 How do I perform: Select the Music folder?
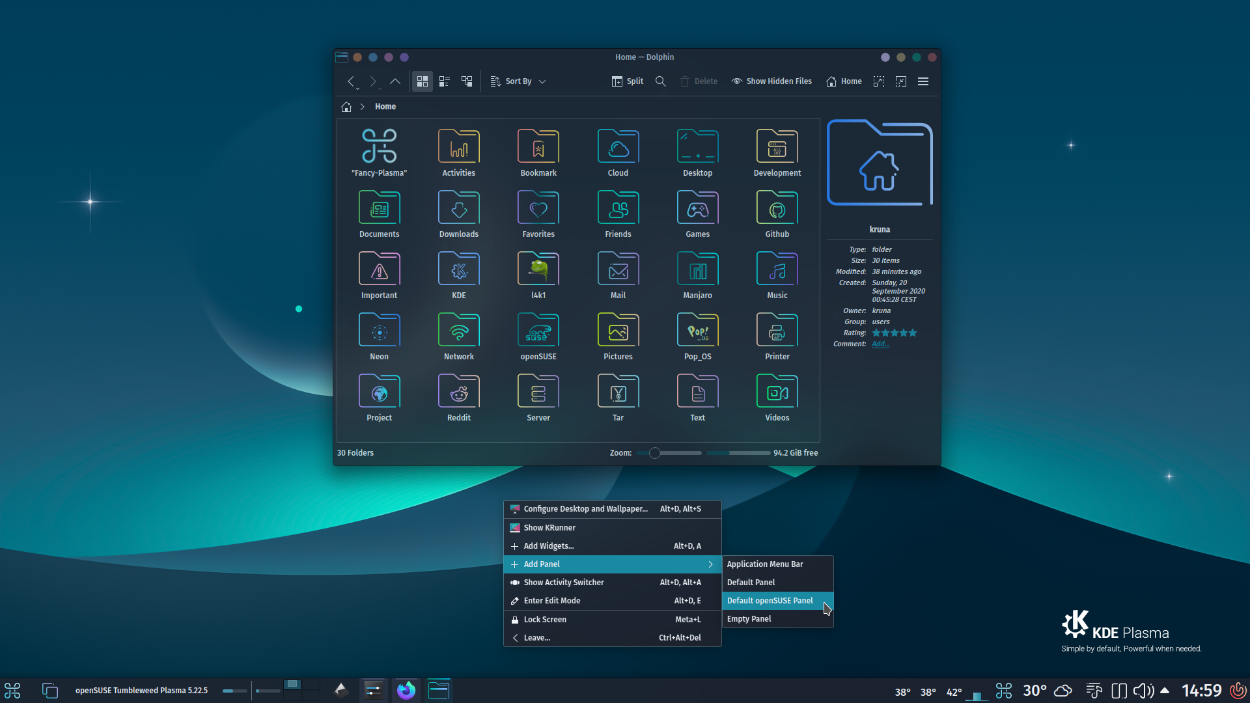tap(777, 275)
